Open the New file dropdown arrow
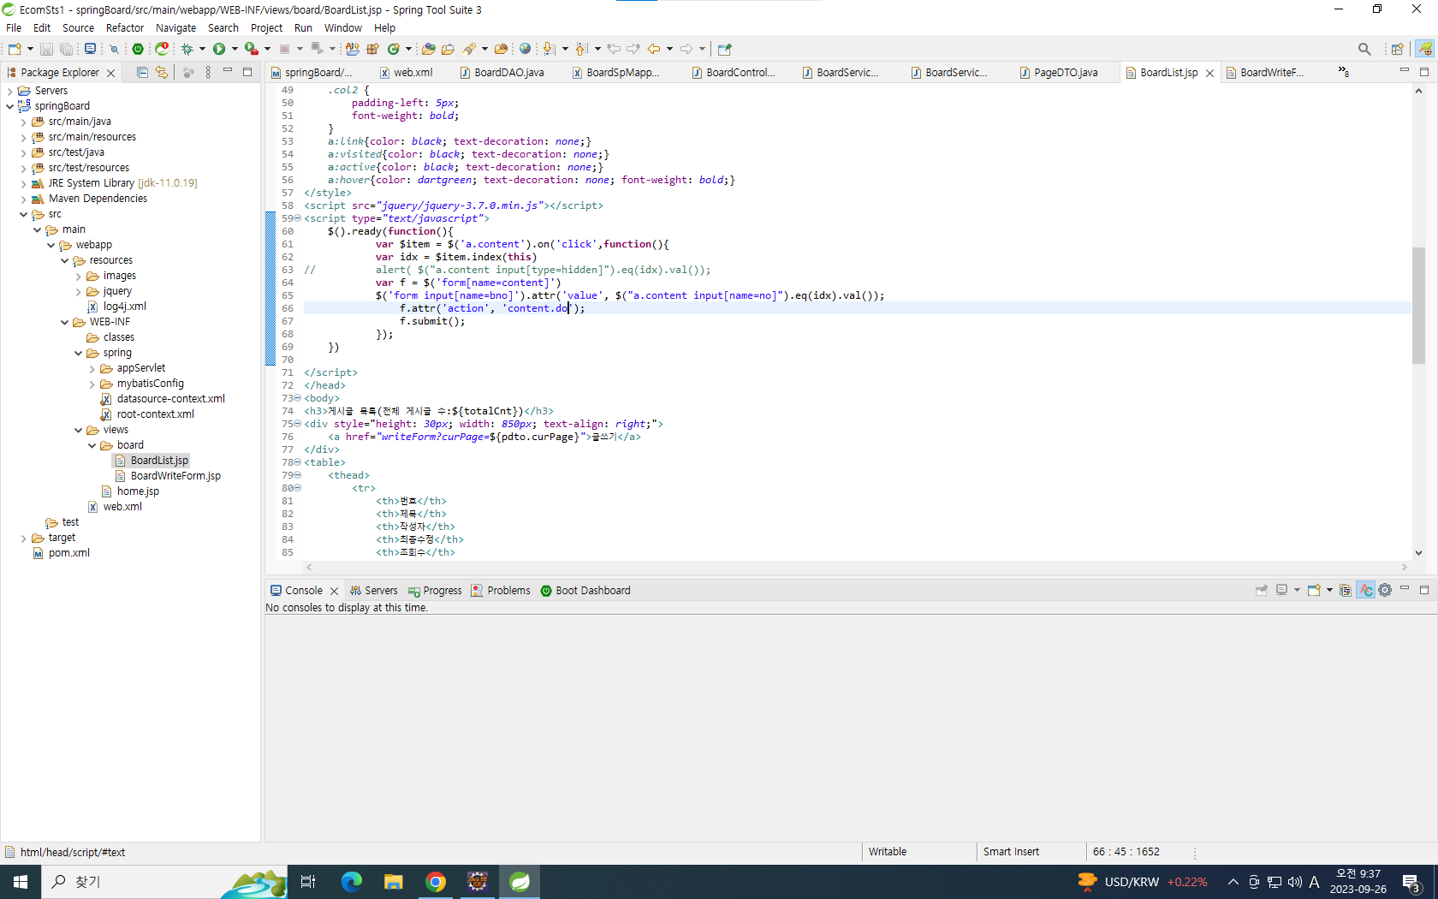Image resolution: width=1438 pixels, height=899 pixels. coord(31,49)
